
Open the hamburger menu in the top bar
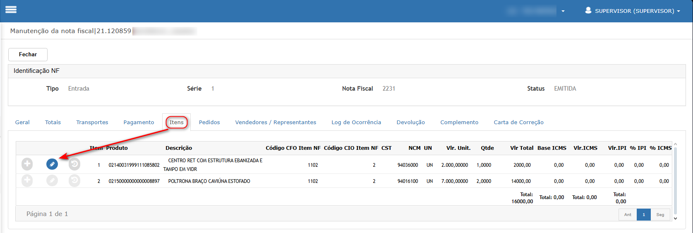click(x=11, y=10)
